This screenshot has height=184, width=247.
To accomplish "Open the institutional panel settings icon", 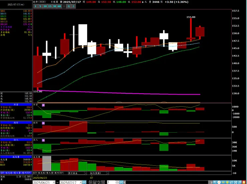I will point(43,140).
